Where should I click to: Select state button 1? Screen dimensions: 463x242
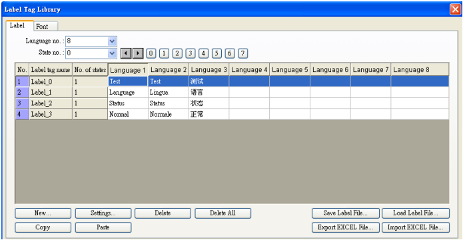click(x=164, y=53)
